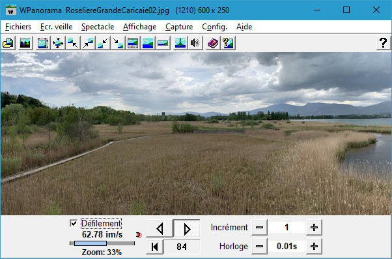Close the WPanorama window
Image resolution: width=392 pixels, height=259 pixels.
click(376, 10)
